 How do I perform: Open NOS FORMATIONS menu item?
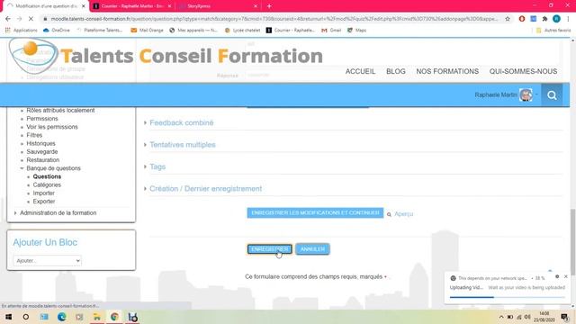(x=447, y=71)
